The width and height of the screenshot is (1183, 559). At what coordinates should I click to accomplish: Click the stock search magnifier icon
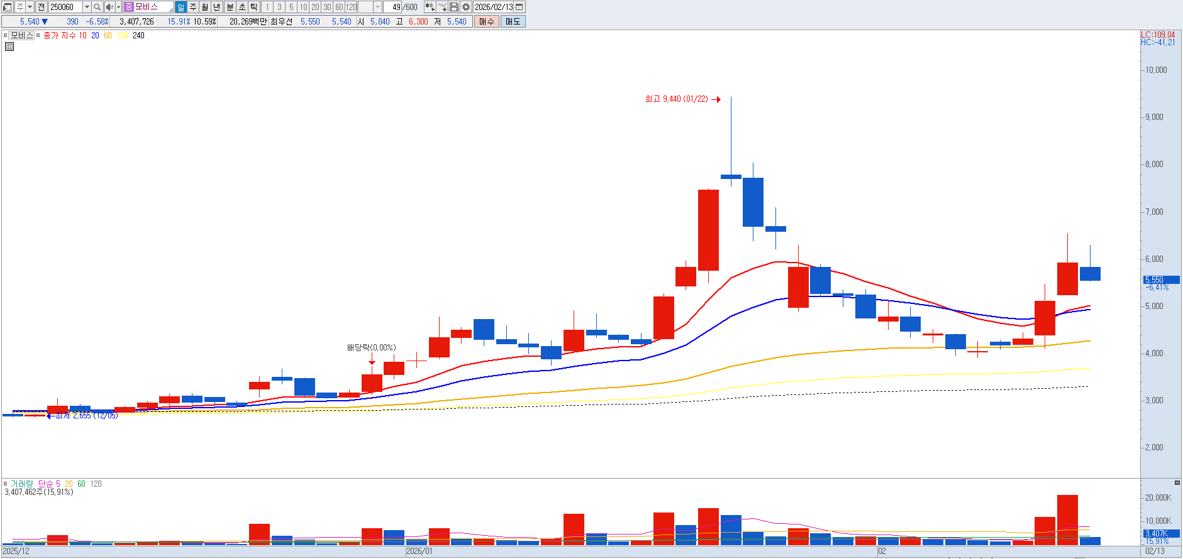click(97, 7)
